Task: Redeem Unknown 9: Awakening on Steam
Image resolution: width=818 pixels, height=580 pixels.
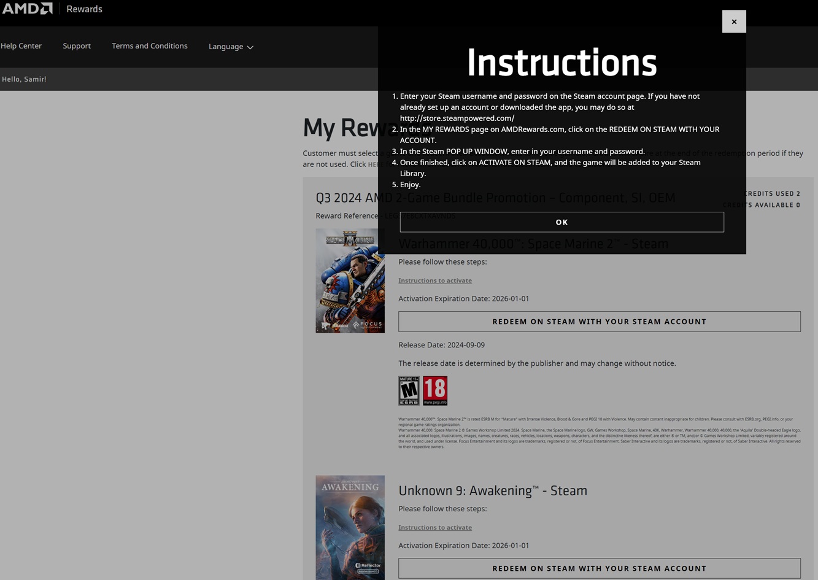Action: click(x=600, y=568)
